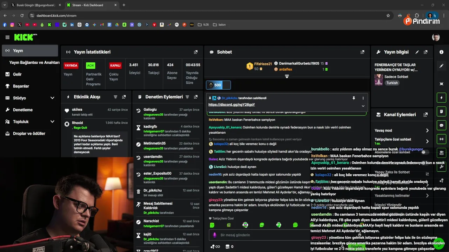The width and height of the screenshot is (449, 252).
Task: Pop out the Sohbet chat panel
Action: coord(362,52)
